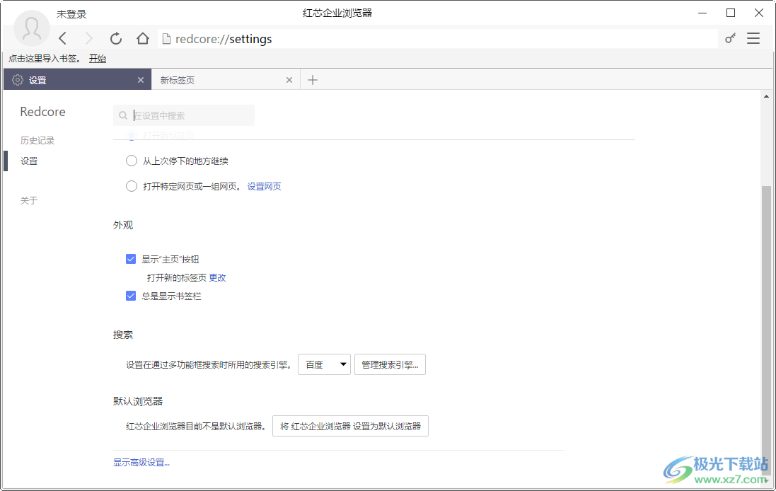Minimize the browser window

coord(702,13)
